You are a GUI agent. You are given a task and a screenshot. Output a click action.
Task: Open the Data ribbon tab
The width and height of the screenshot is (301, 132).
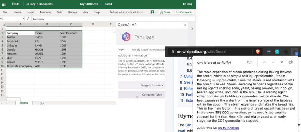[x=60, y=12]
